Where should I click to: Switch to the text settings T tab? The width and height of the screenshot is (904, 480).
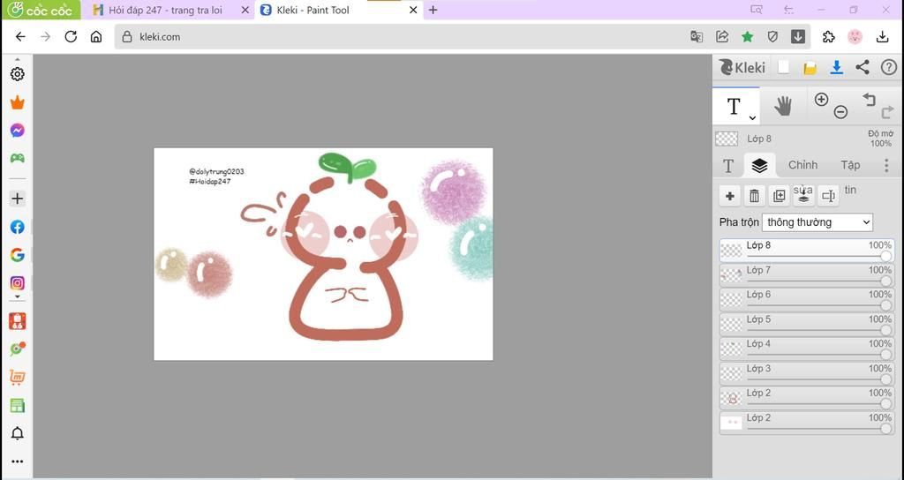pyautogui.click(x=728, y=166)
